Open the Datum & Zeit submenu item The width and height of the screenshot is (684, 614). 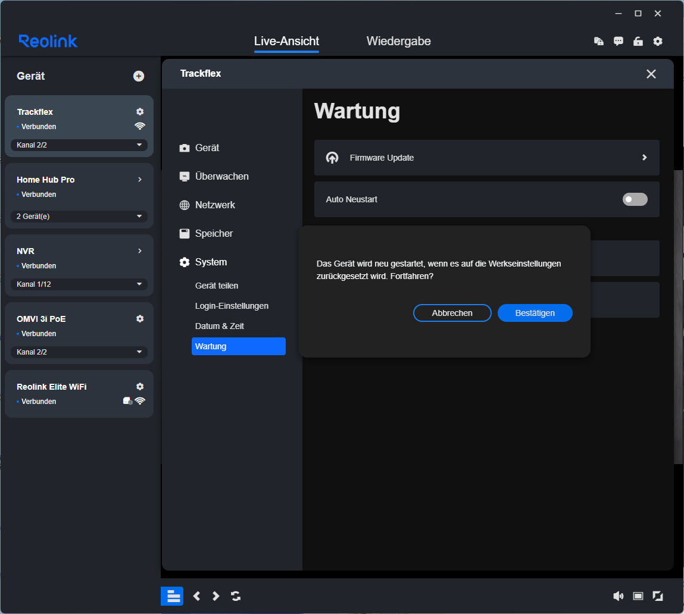point(220,326)
